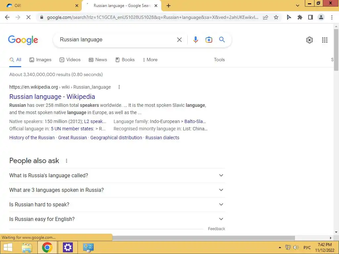Click the scroll down arrow of vertical scrollbar

pos(336,232)
